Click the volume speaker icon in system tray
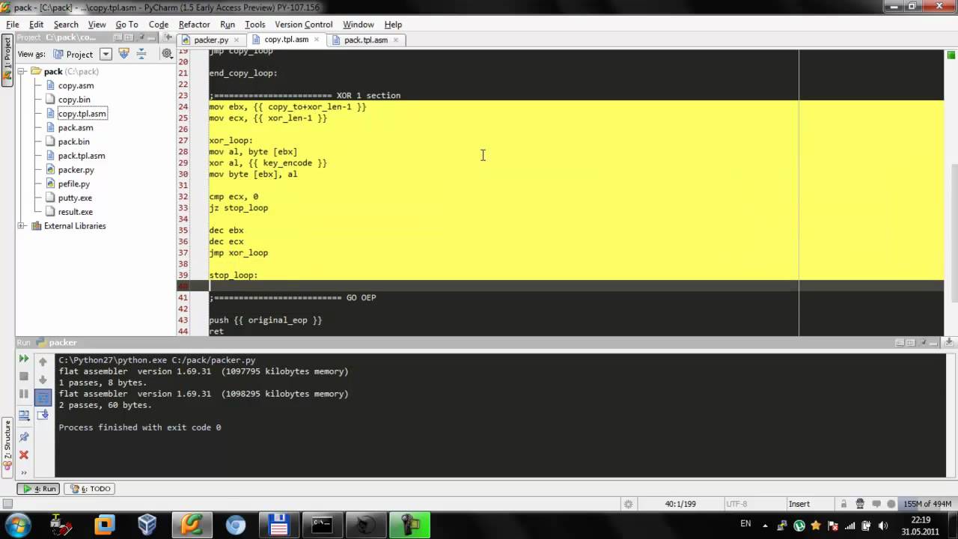 [x=882, y=525]
